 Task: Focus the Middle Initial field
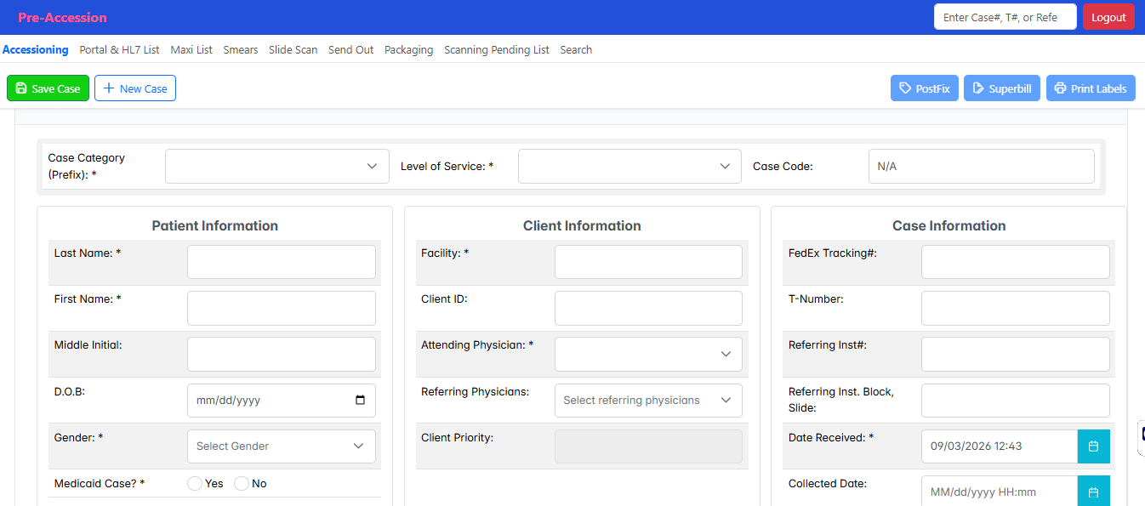[x=282, y=354]
